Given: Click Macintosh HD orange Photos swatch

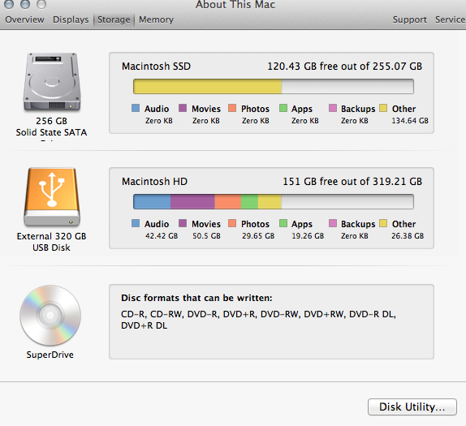Looking at the screenshot, I should 232,223.
